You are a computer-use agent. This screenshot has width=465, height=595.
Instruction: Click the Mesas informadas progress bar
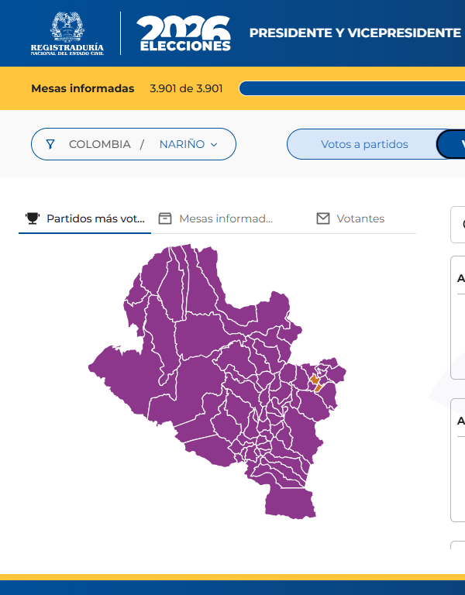pos(352,88)
